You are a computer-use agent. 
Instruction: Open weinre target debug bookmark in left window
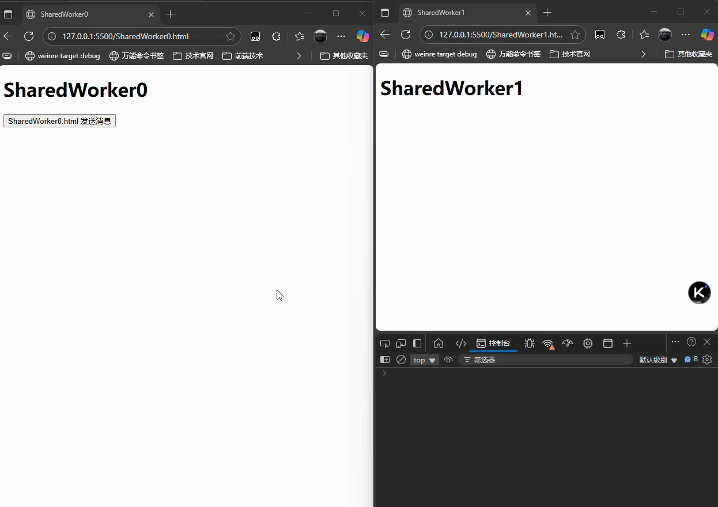pyautogui.click(x=63, y=56)
